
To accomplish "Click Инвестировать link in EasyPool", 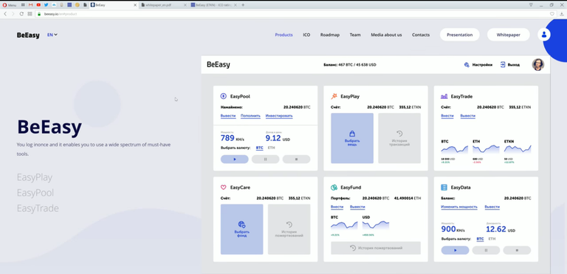I will click(x=279, y=116).
